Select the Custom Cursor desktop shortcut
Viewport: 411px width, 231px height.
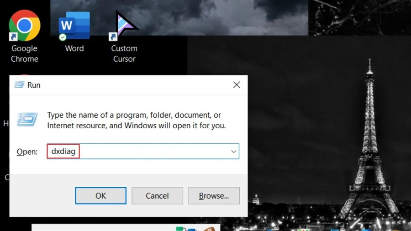(x=124, y=26)
